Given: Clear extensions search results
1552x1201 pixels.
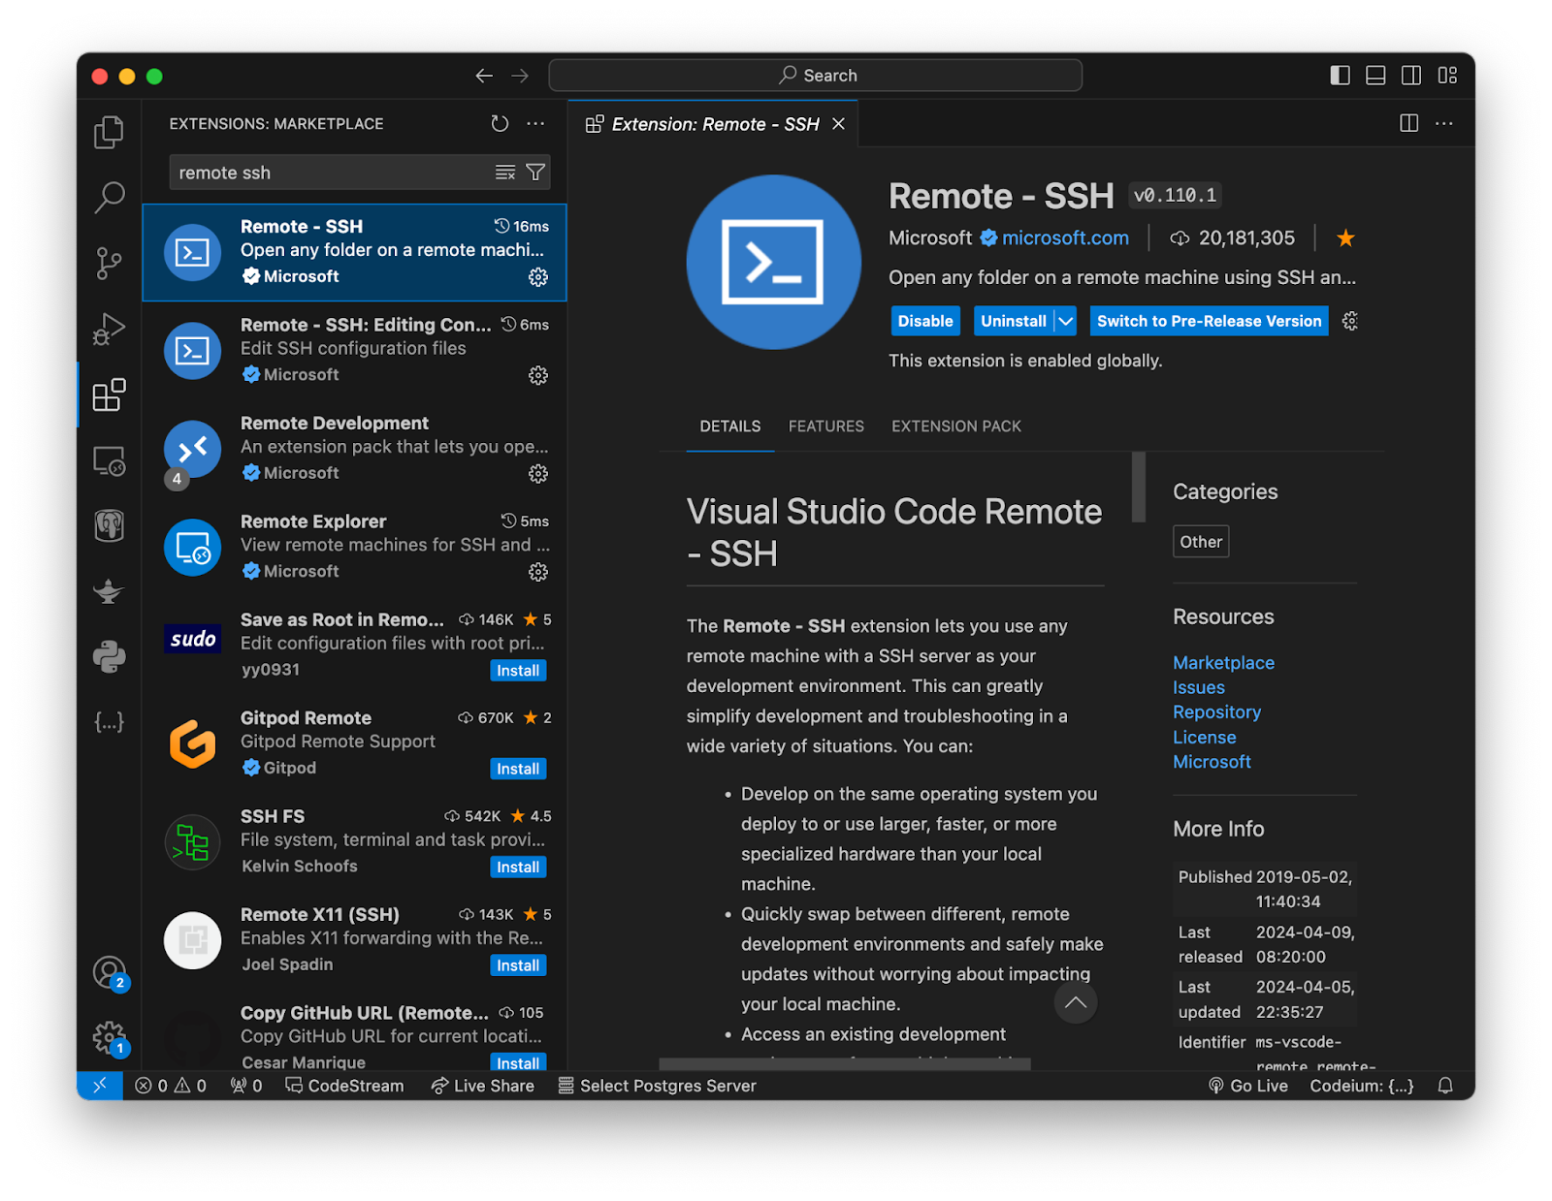Looking at the screenshot, I should click(505, 173).
